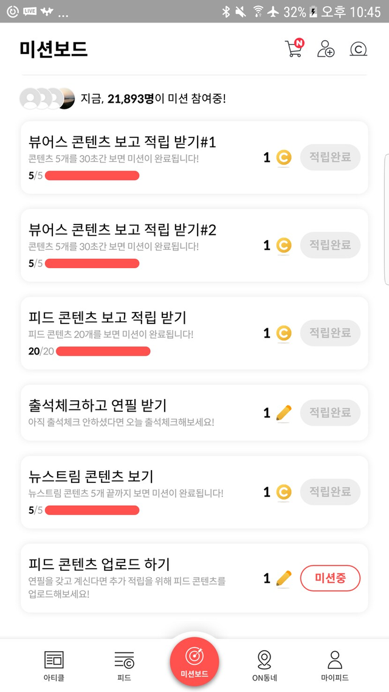The image size is (389, 692).
Task: Tap 적립완료 on 뷰어스 콘텐츠 #2 mission
Action: coord(330,245)
